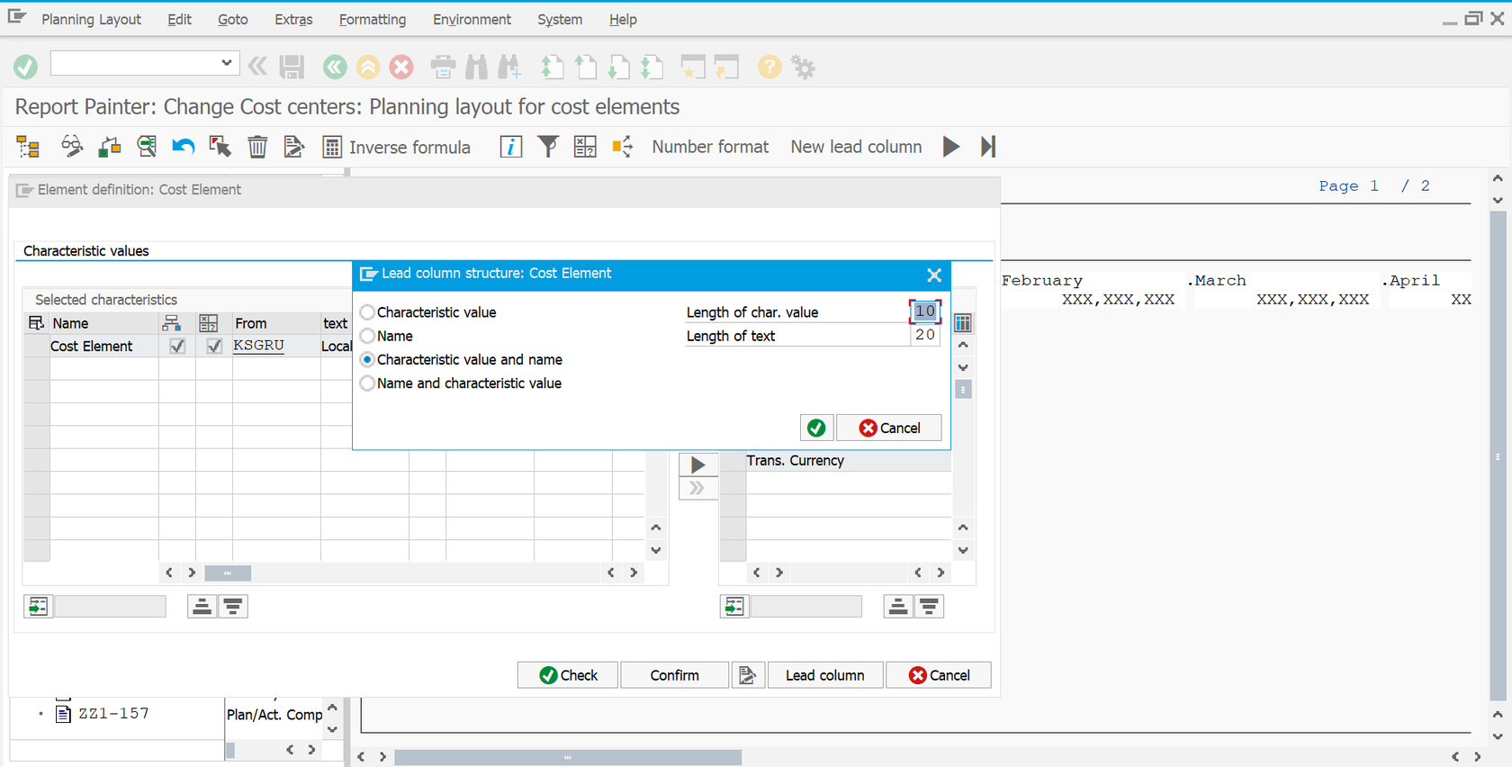Click horizontal scrollbar thumb under characteristics table

(228, 573)
